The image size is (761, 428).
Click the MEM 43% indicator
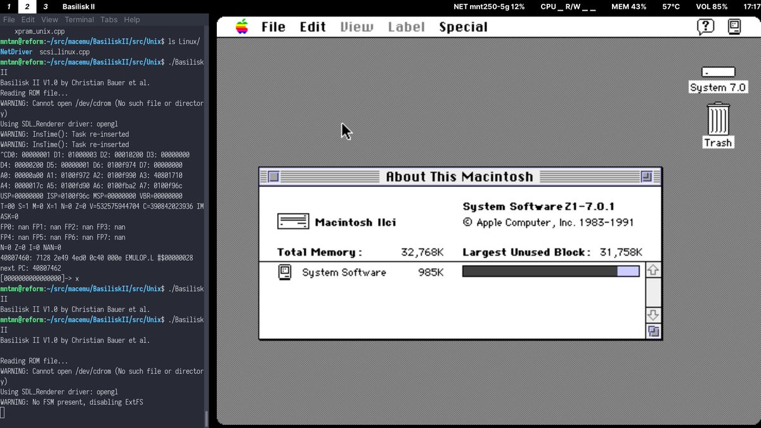[629, 6]
